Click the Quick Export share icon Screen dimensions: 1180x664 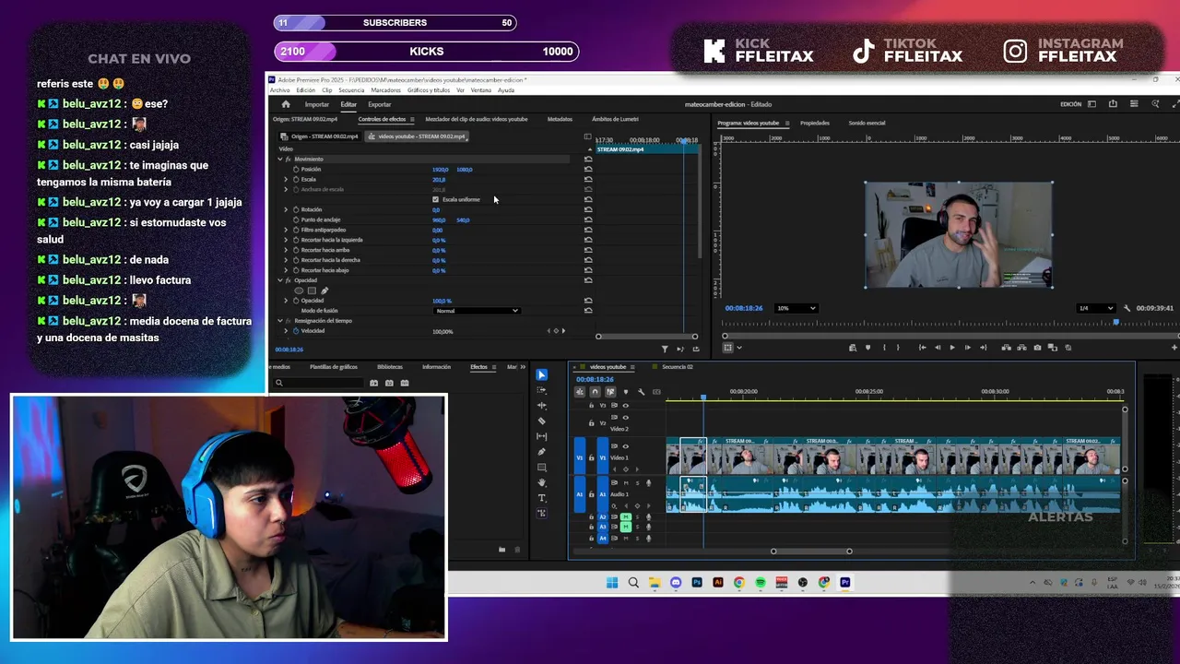(1113, 104)
